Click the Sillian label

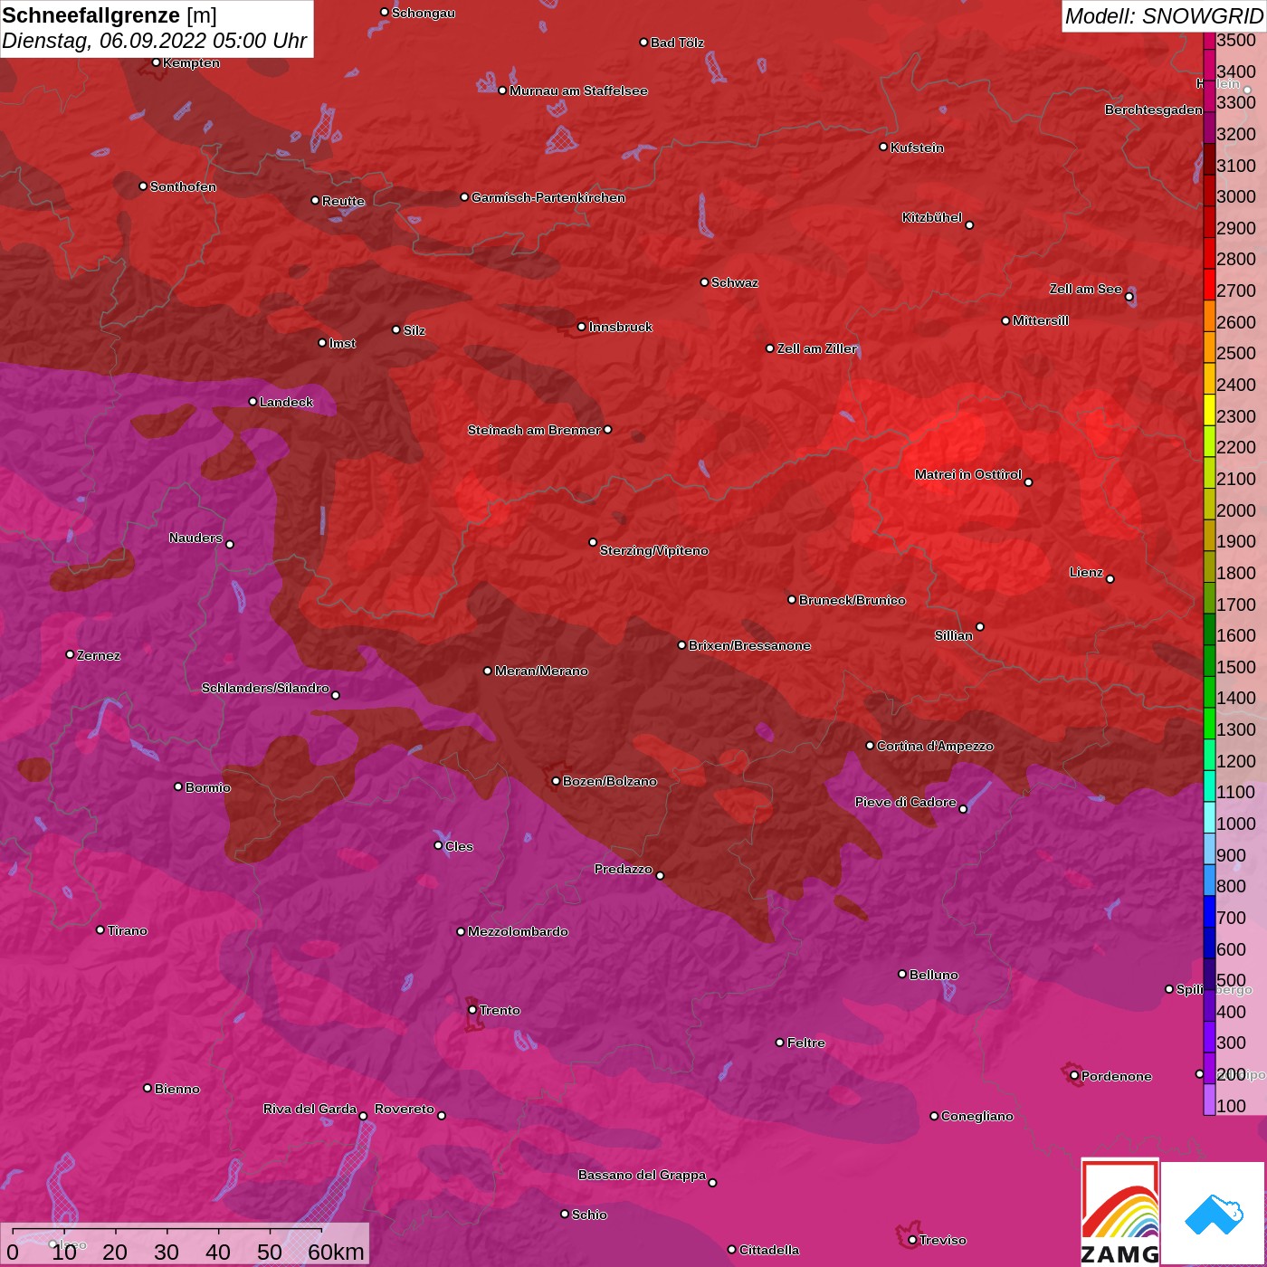954,635
